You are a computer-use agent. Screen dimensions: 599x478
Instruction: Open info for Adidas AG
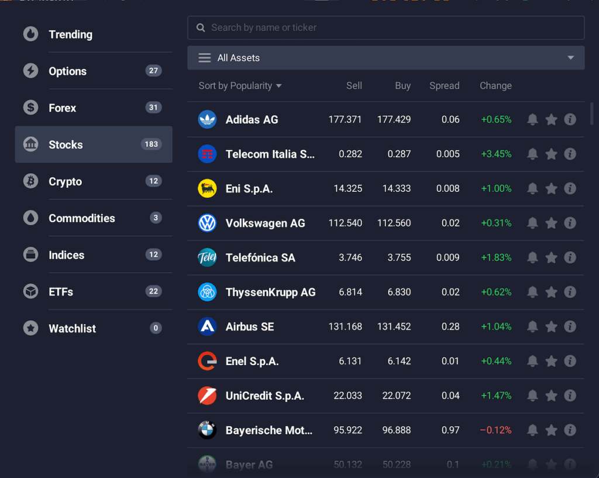[x=570, y=119]
